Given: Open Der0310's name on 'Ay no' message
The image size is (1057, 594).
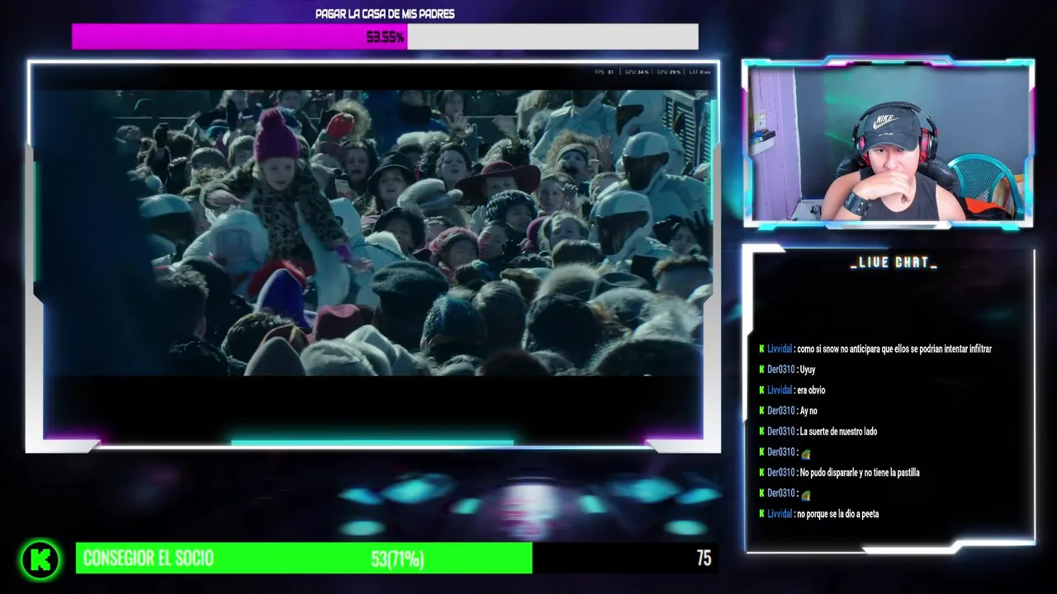Looking at the screenshot, I should point(780,411).
